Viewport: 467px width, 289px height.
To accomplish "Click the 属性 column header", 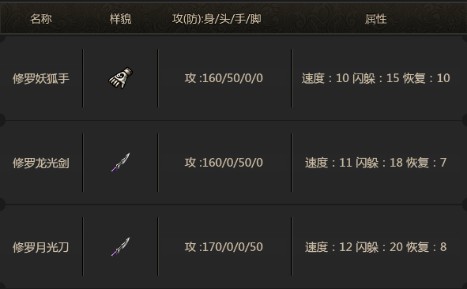I will point(376,19).
